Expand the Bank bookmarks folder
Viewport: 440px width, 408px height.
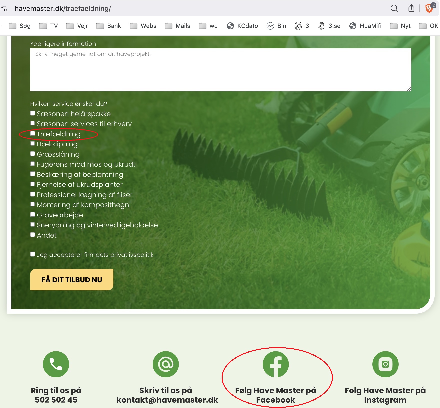click(109, 26)
